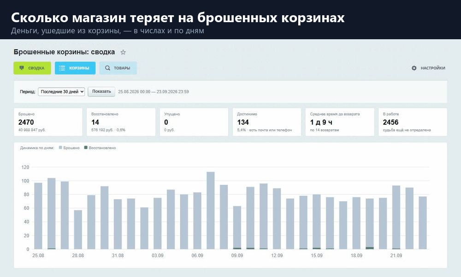Click the amount 40 988 847 руб.
The image size is (461, 277).
32,130
